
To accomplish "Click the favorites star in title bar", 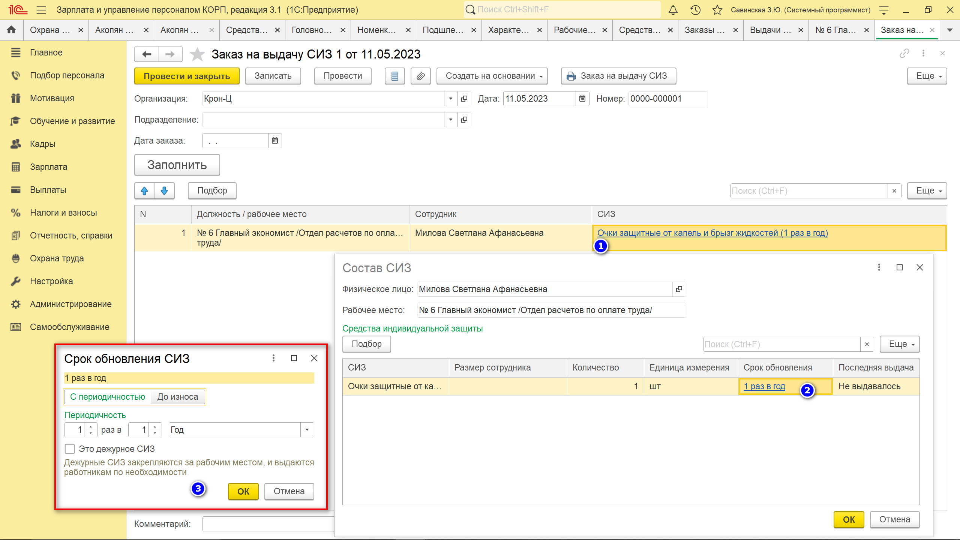I will 717,10.
